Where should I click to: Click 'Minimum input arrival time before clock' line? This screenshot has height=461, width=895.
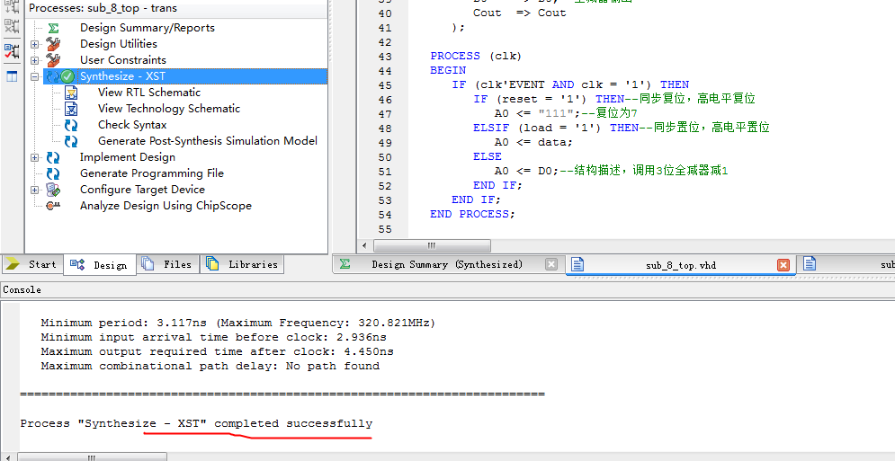tap(213, 337)
